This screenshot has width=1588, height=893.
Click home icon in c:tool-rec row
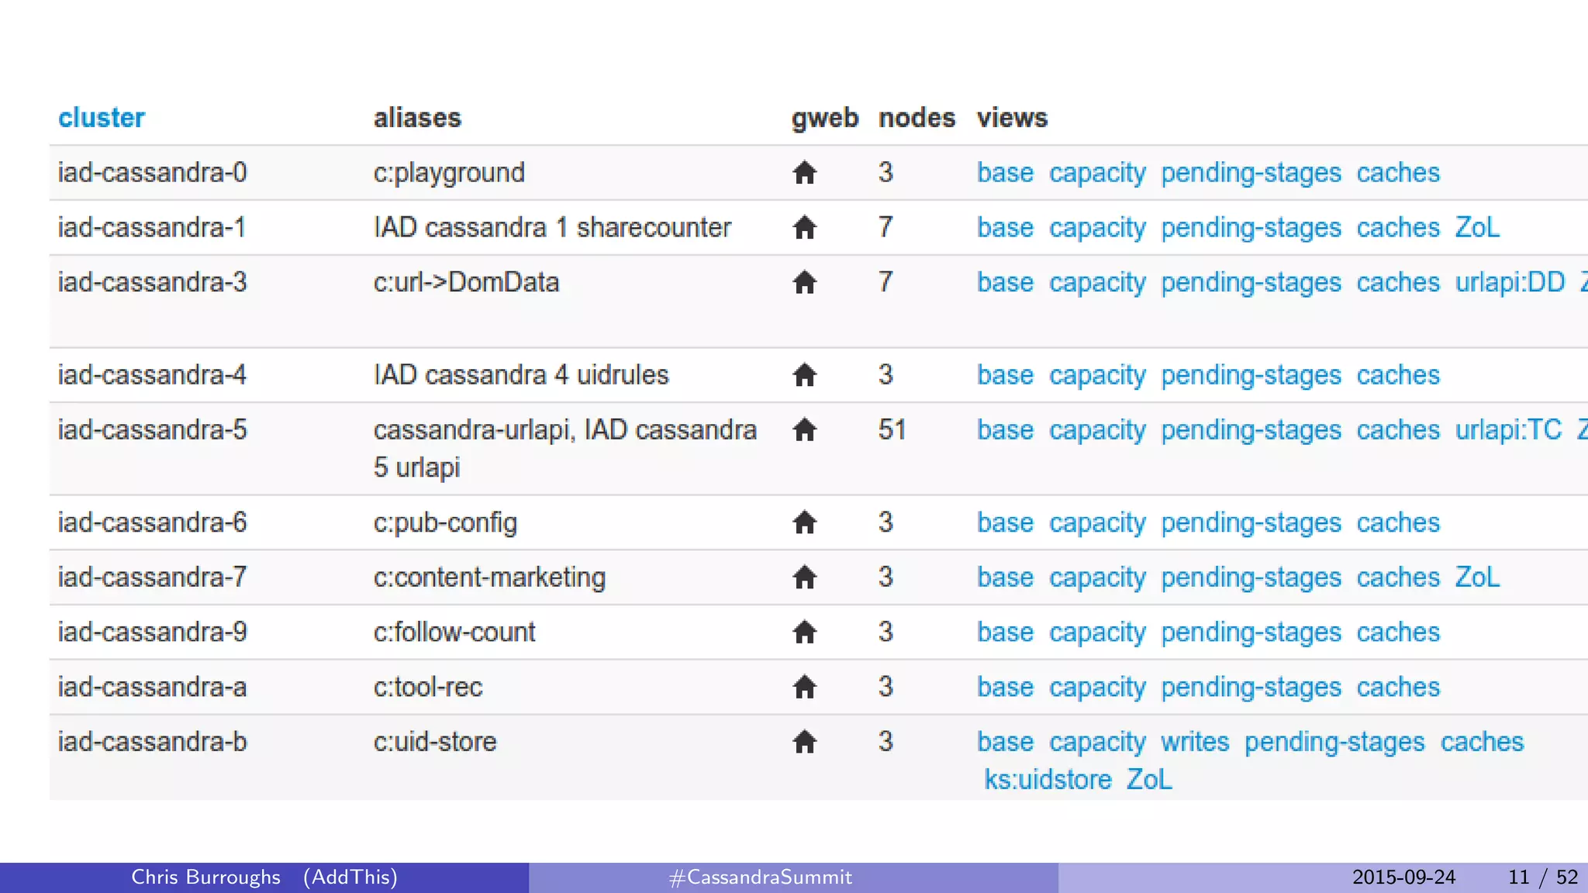click(805, 687)
